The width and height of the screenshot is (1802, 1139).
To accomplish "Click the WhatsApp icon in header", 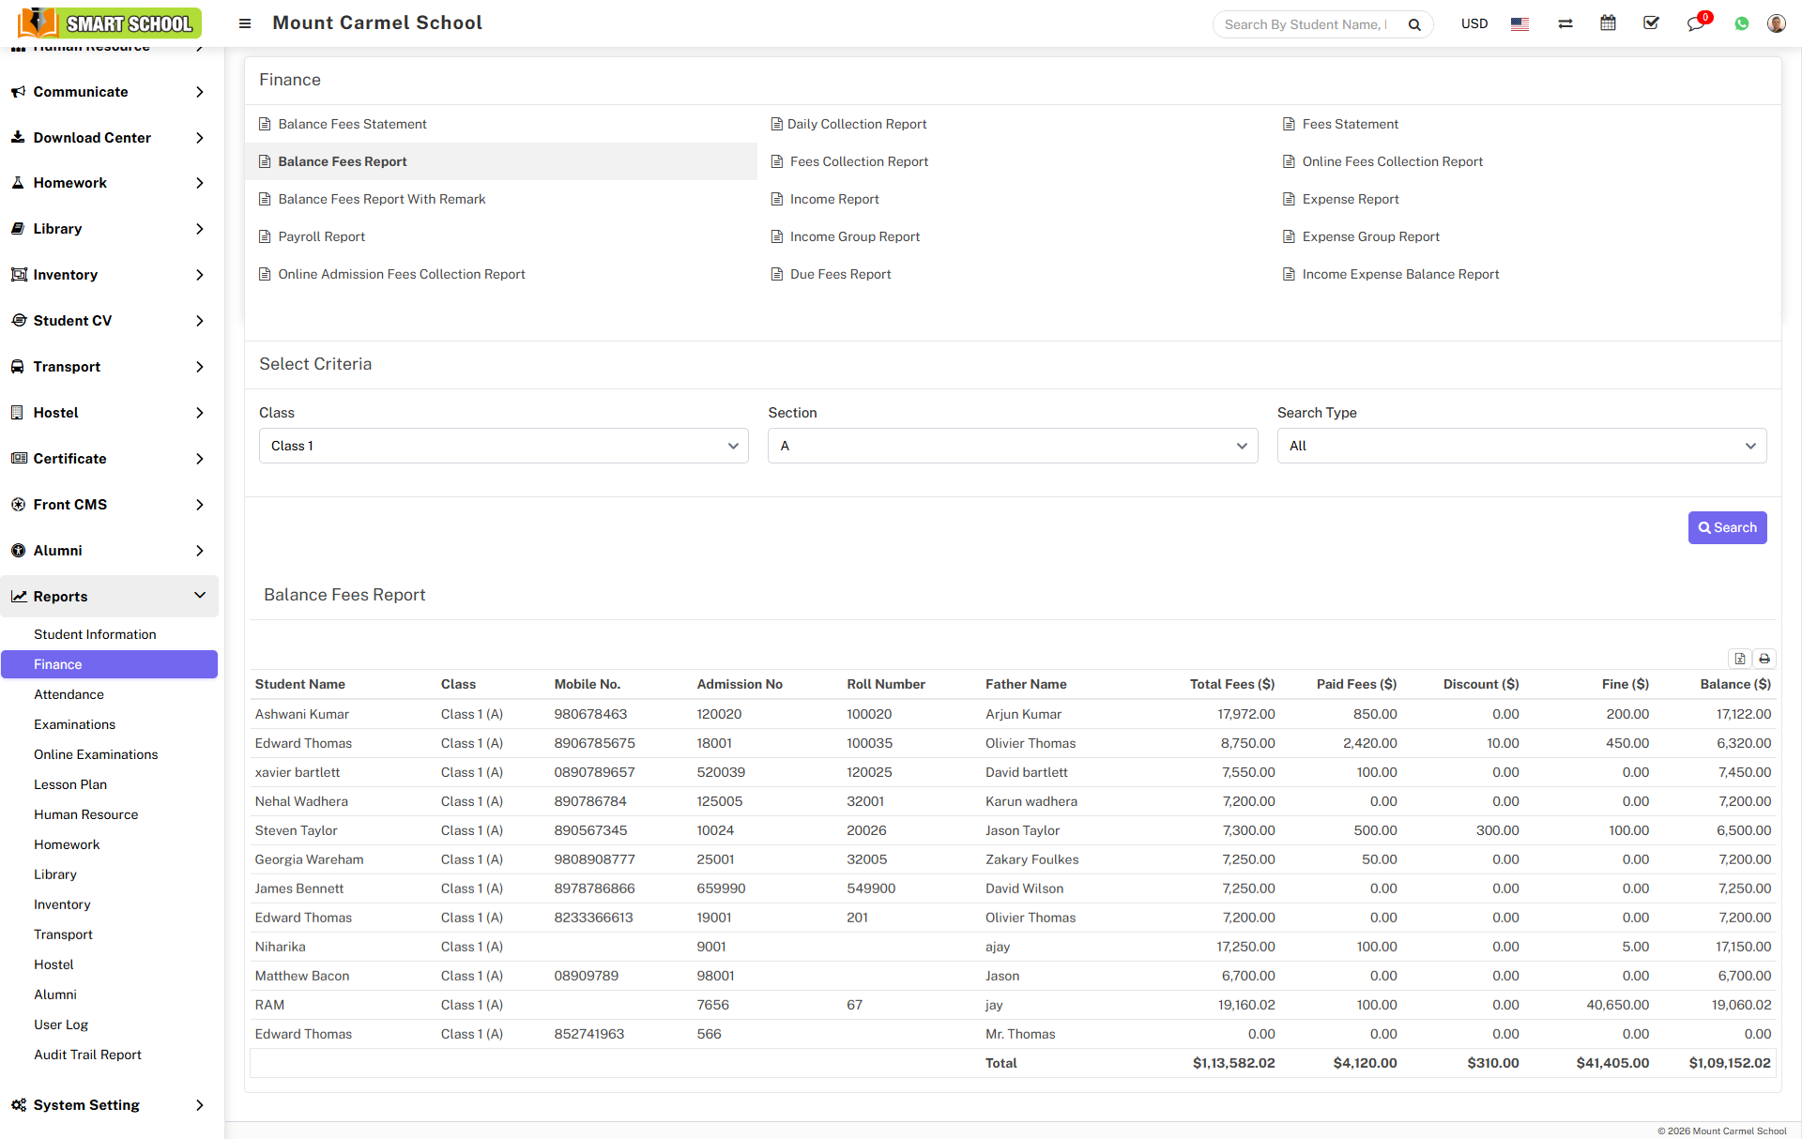I will pyautogui.click(x=1741, y=24).
